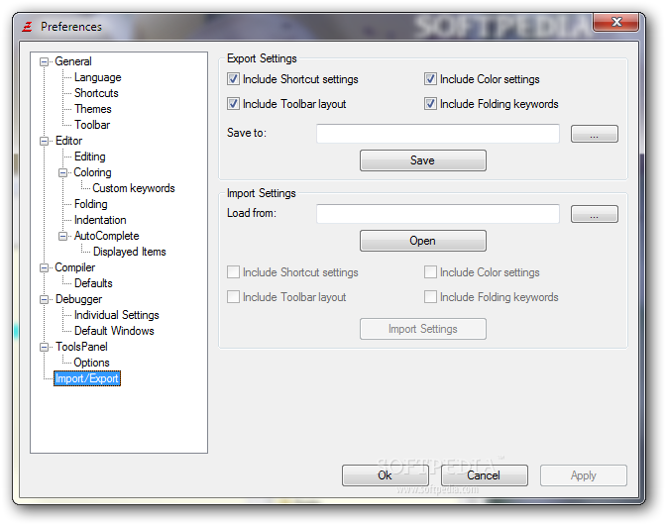Viewport: 666px width, 525px height.
Task: Click the Save to path field
Action: tap(438, 134)
